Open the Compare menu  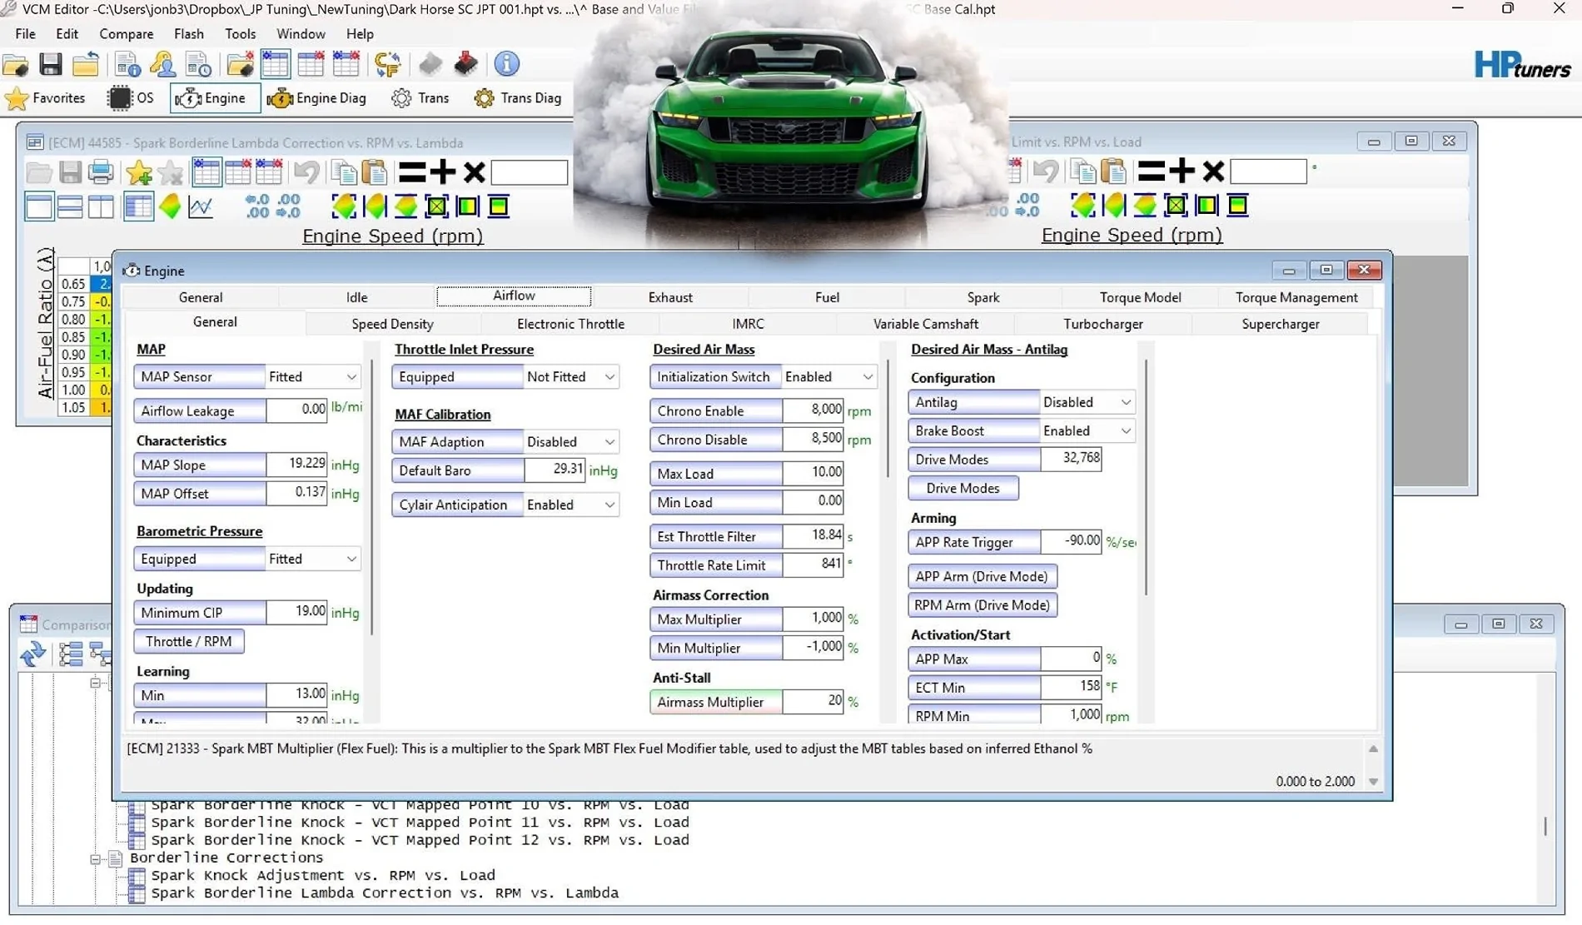click(x=127, y=34)
